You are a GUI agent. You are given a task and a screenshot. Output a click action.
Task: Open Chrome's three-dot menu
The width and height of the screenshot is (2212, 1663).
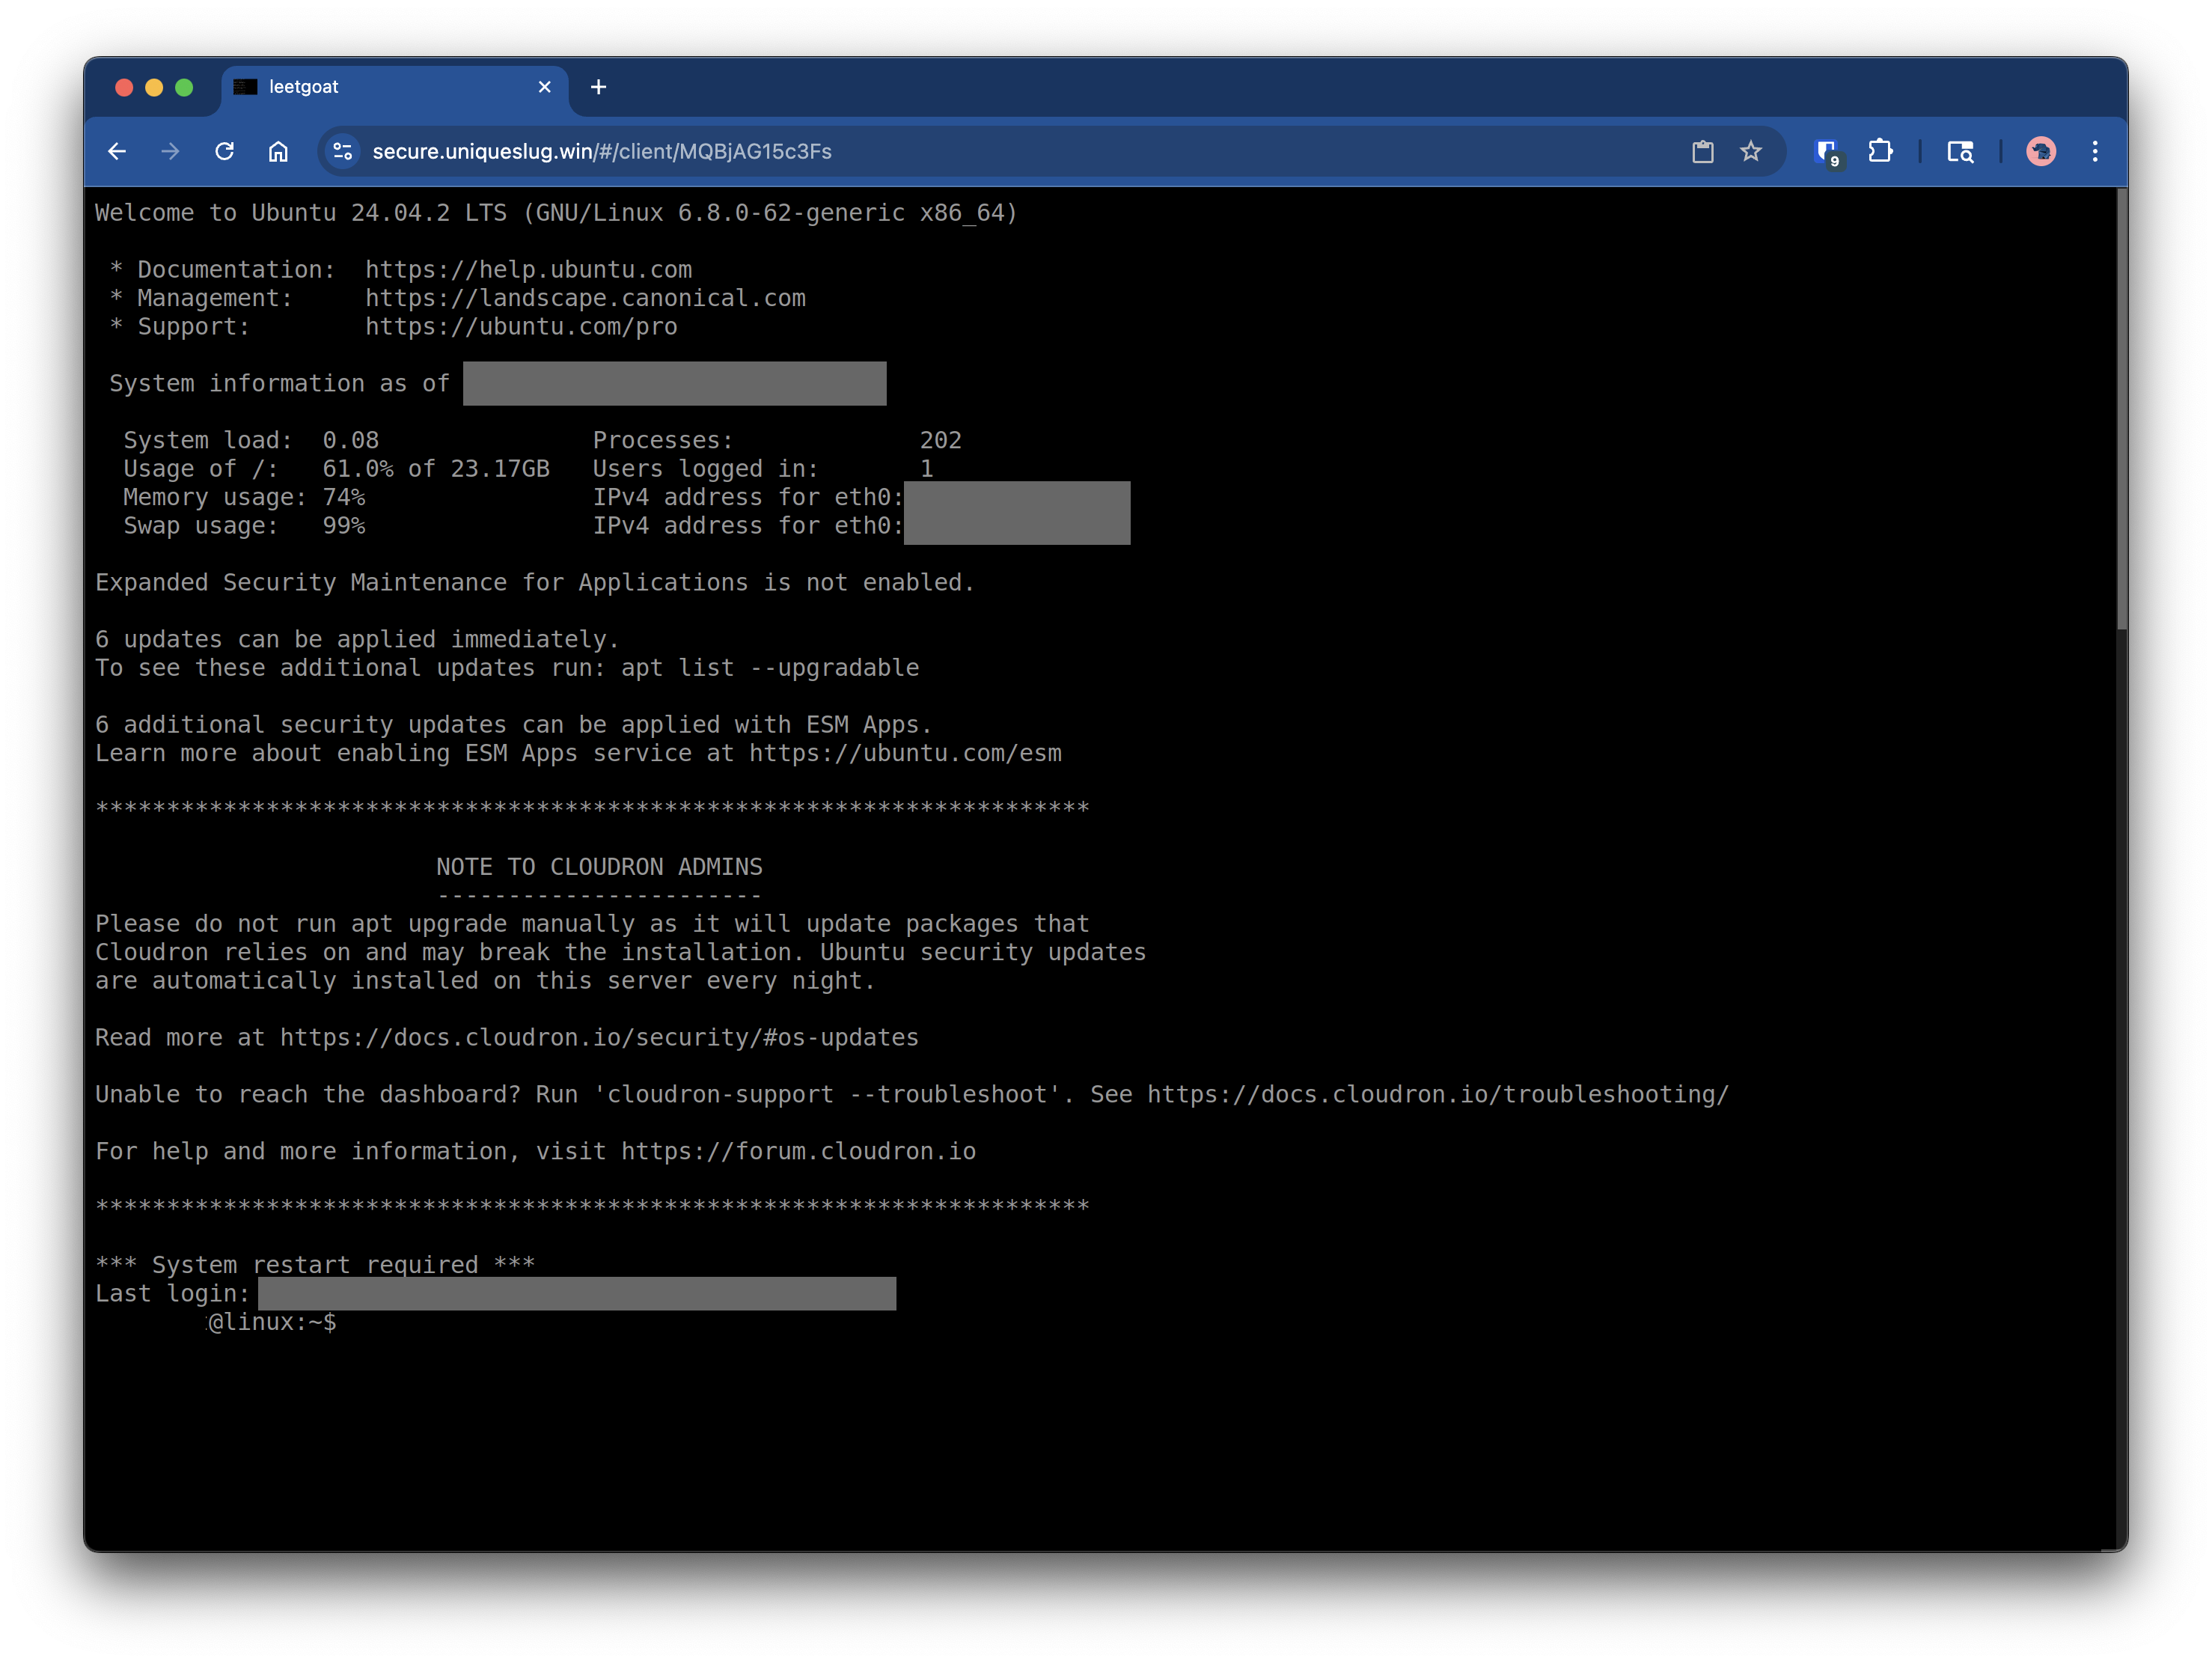(2095, 151)
